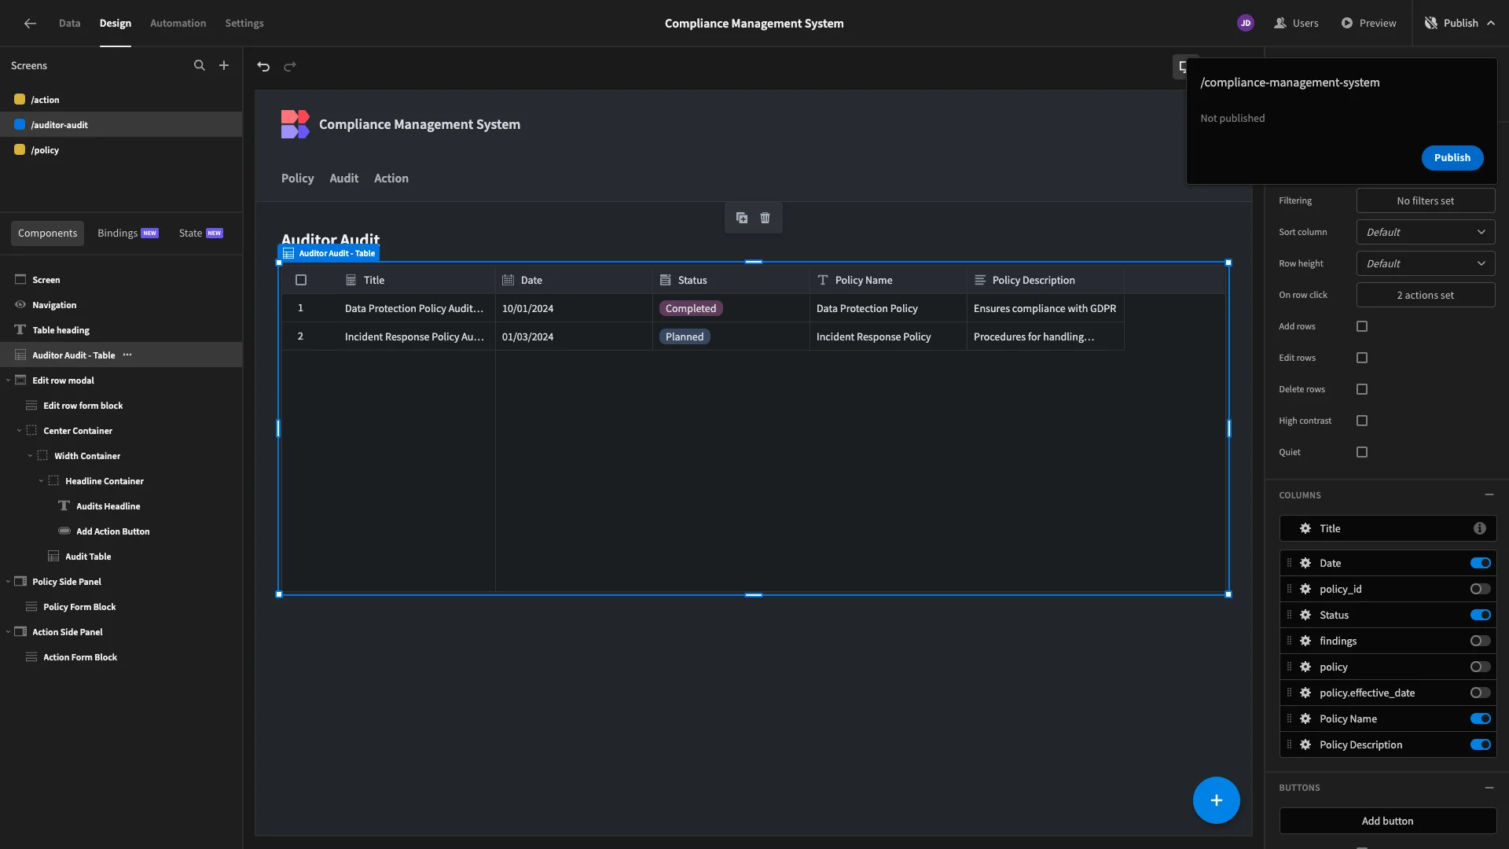Show the Title column info icon
The height and width of the screenshot is (849, 1509).
[1480, 529]
